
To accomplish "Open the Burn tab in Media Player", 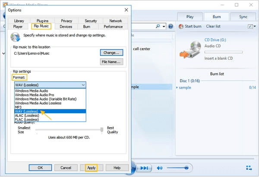I will coord(217,17).
